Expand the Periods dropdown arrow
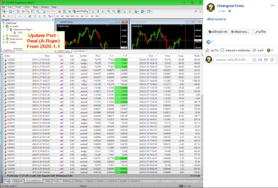Image resolution: width=278 pixels, height=188 pixels. [145, 11]
